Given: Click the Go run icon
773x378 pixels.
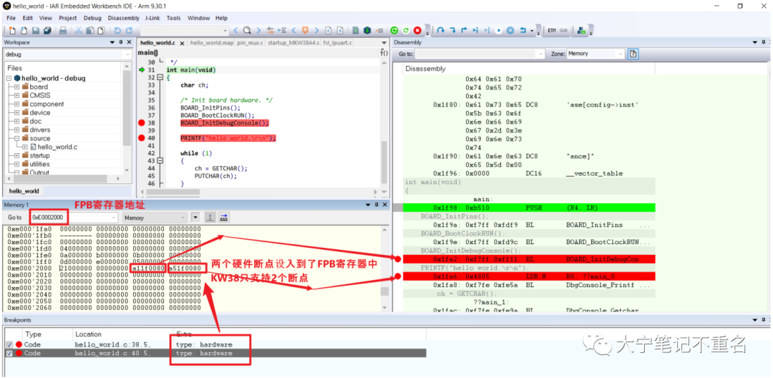Looking at the screenshot, I should [498, 31].
